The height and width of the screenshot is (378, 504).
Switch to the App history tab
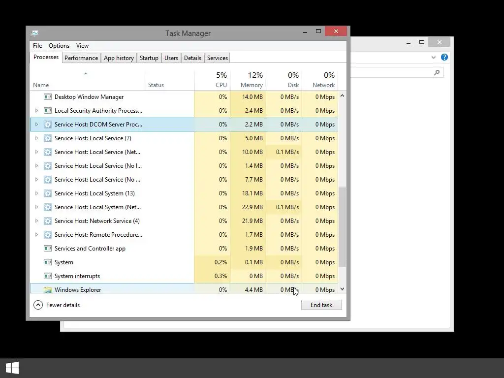(x=119, y=58)
